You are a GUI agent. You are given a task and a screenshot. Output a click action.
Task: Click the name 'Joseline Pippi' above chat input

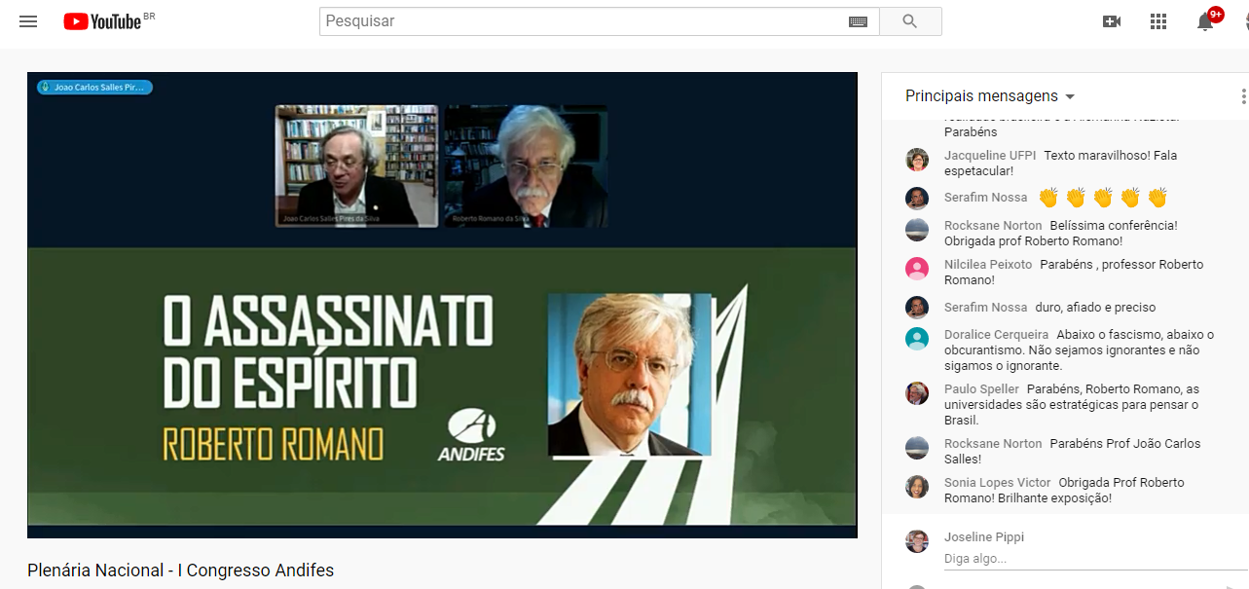(984, 537)
